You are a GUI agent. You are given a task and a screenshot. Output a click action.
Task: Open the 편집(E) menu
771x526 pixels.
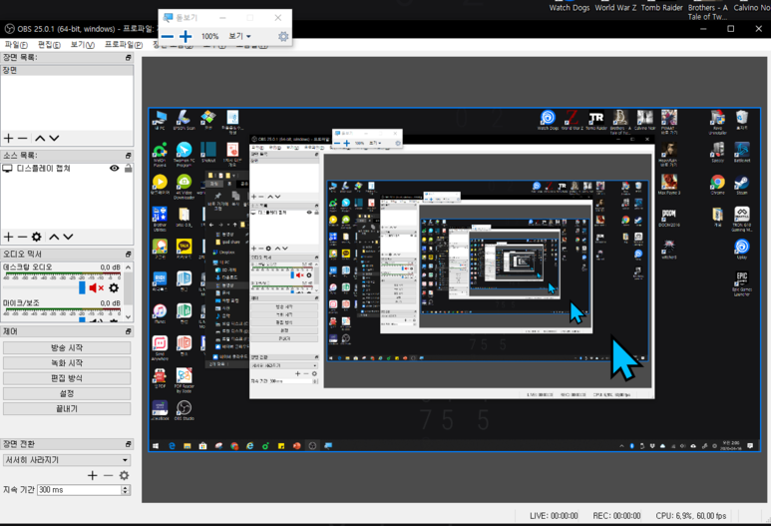[49, 45]
